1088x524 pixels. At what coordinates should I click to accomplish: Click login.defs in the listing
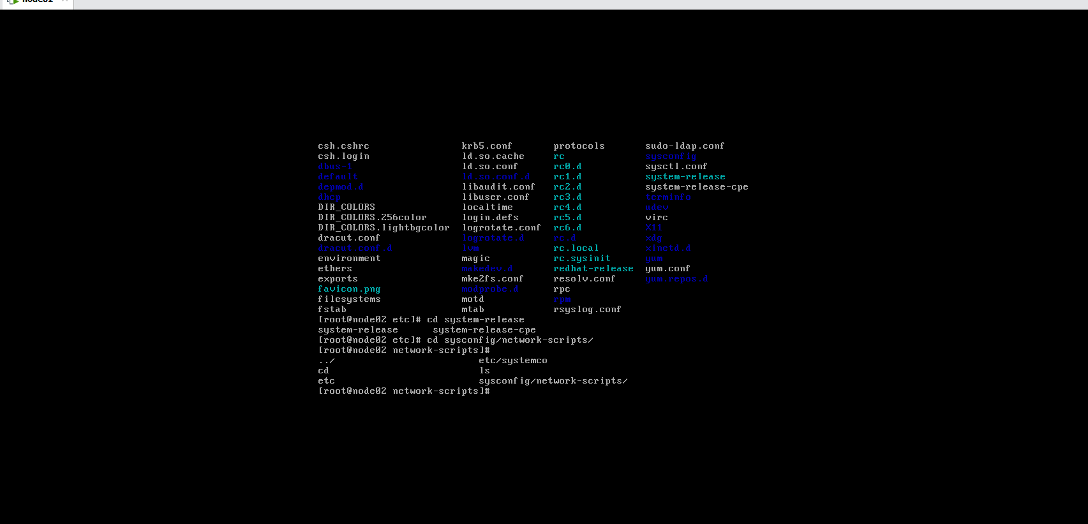490,218
